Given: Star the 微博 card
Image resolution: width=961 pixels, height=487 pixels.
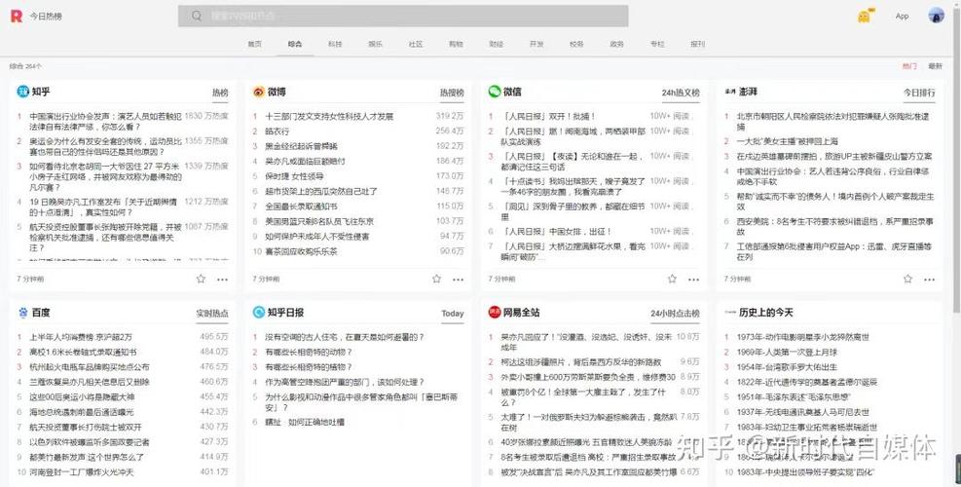Looking at the screenshot, I should pos(436,279).
